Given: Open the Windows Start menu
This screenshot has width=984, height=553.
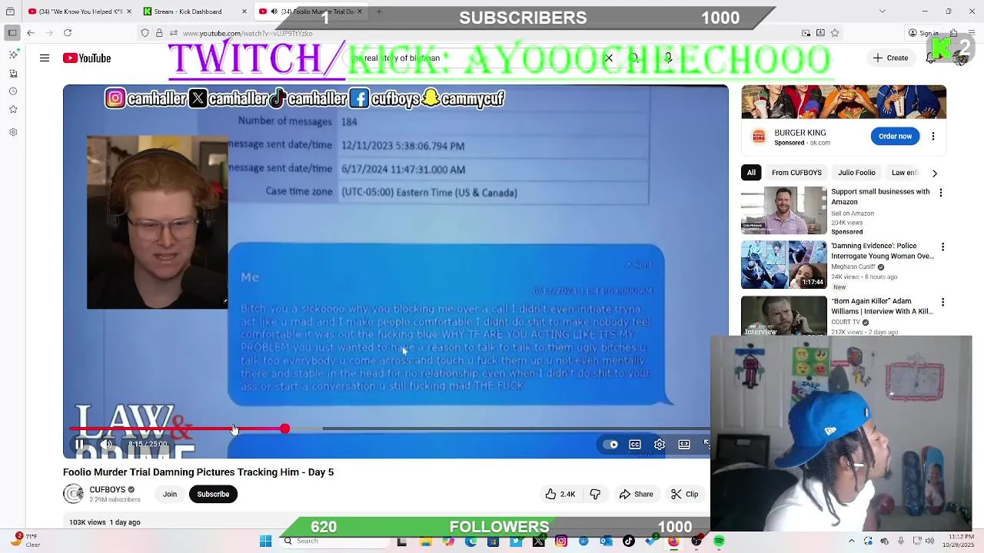Looking at the screenshot, I should pos(265,541).
